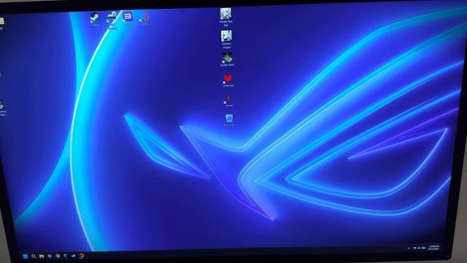Image resolution: width=467 pixels, height=263 pixels.
Task: Open File Explorer from the taskbar
Action: click(42, 256)
